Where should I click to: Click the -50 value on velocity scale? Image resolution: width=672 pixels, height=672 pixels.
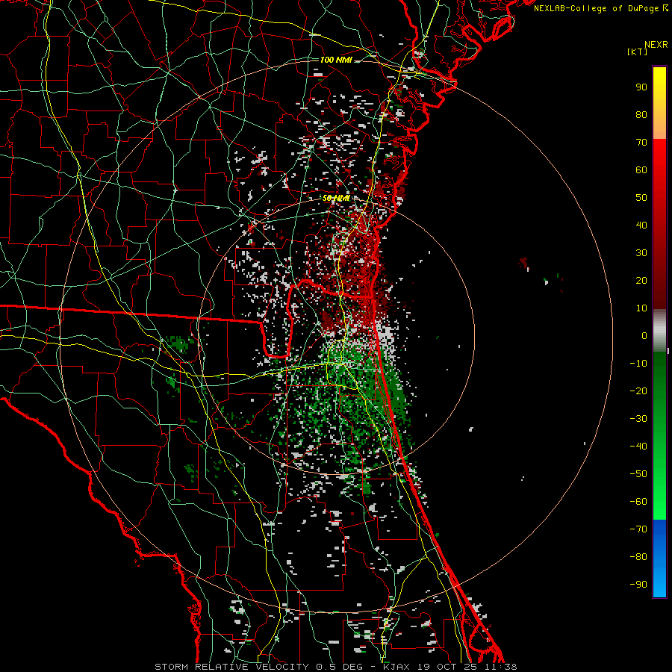click(x=638, y=474)
